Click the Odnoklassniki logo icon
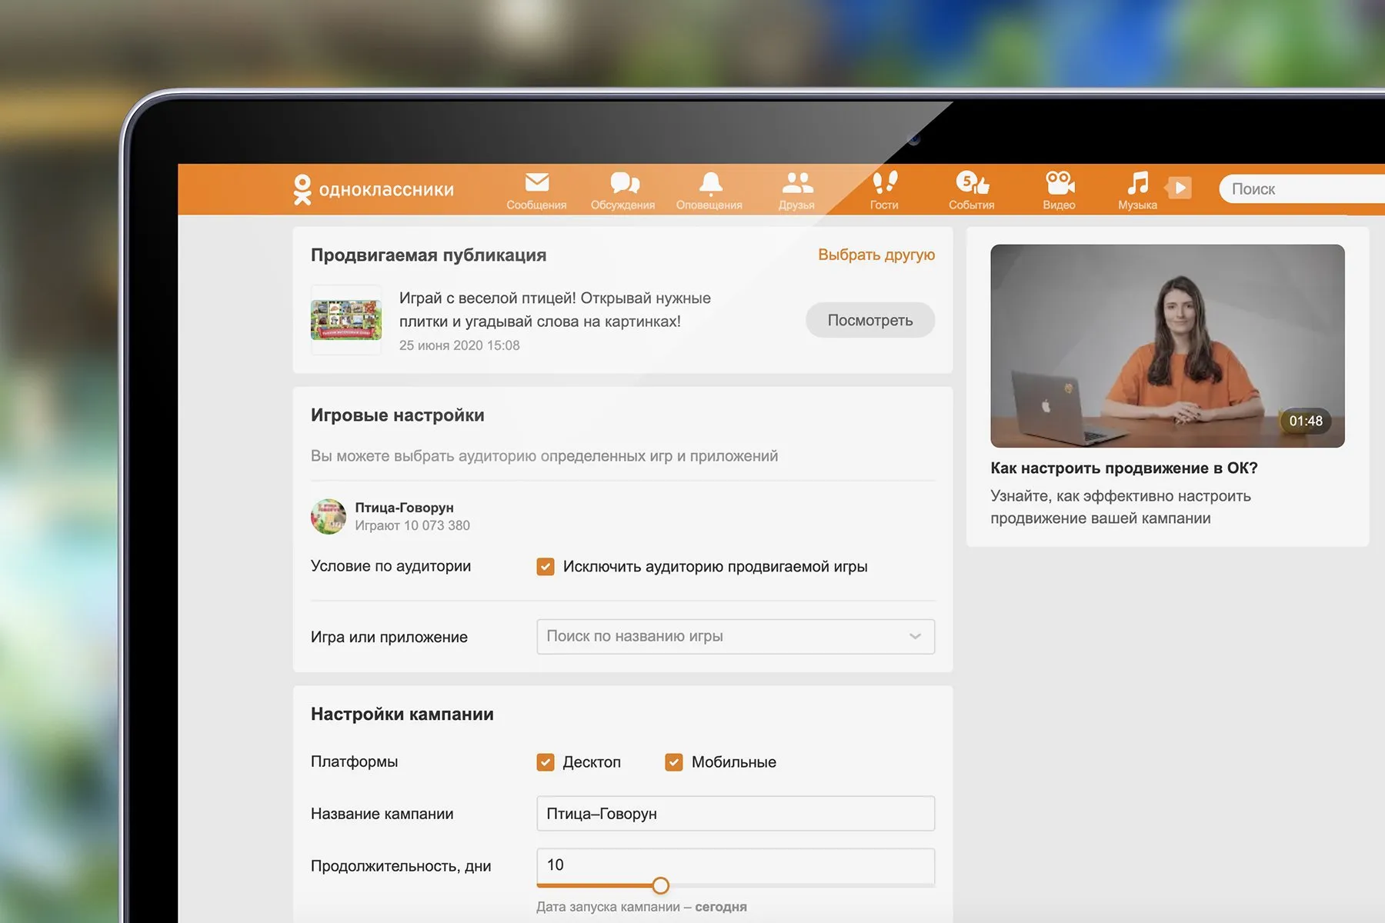The width and height of the screenshot is (1385, 923). coord(302,189)
